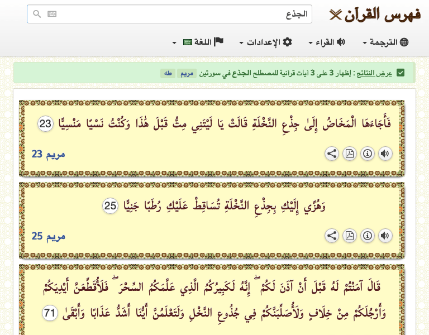Share Maryam verse 25
The height and width of the screenshot is (335, 429).
332,236
